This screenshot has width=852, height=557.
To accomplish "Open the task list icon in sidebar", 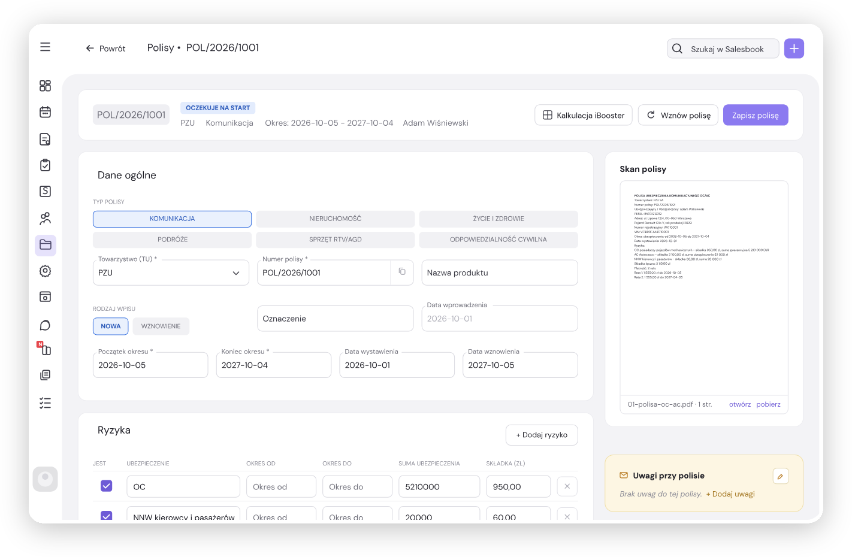I will point(45,402).
